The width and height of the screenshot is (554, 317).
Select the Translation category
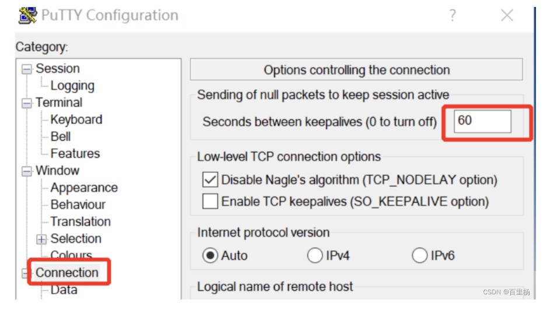[80, 221]
